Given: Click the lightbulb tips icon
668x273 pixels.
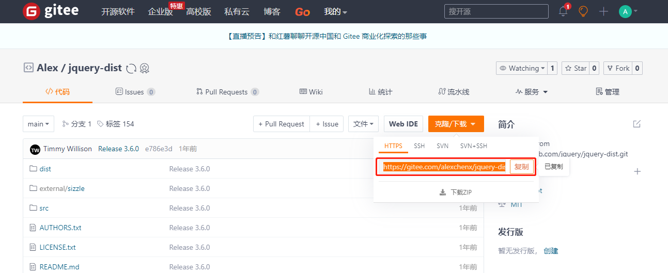Looking at the screenshot, I should pos(583,11).
